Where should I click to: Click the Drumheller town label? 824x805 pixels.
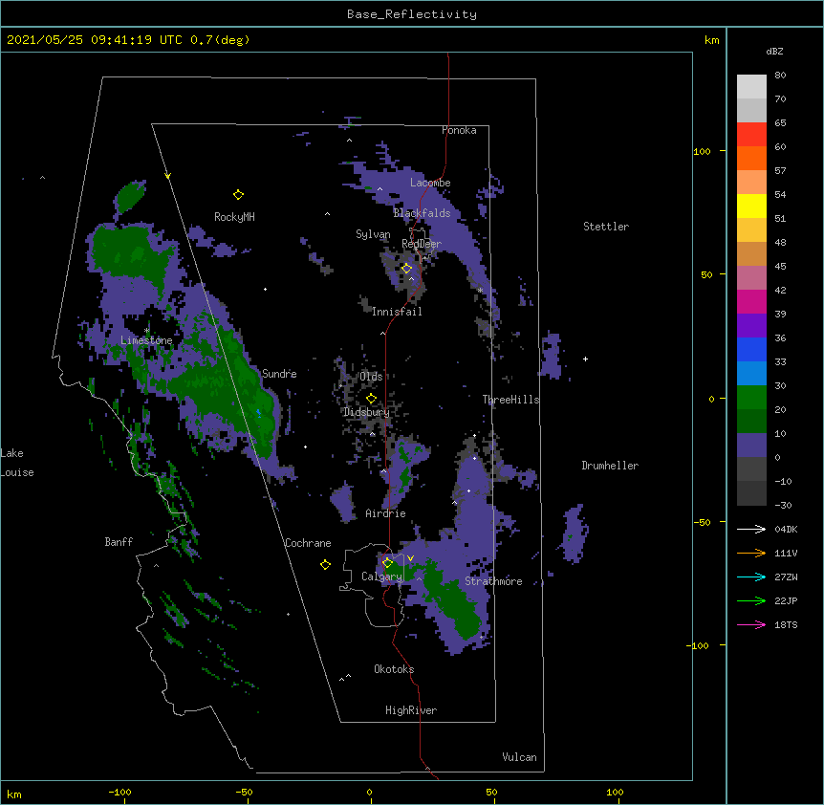point(610,466)
